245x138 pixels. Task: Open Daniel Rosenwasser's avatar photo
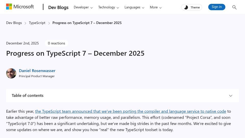coord(11,73)
